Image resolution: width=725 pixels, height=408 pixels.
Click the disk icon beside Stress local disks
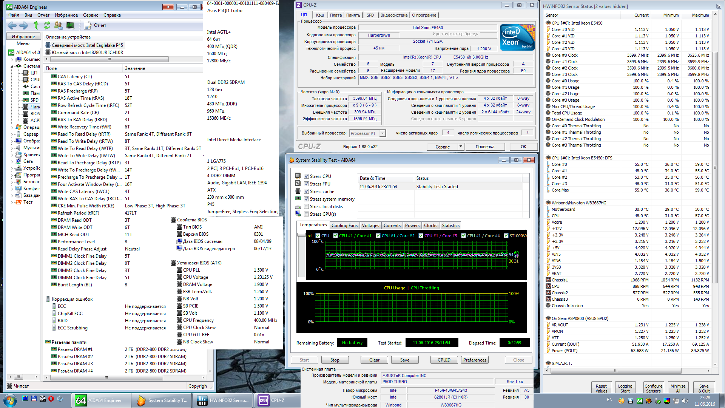(298, 207)
